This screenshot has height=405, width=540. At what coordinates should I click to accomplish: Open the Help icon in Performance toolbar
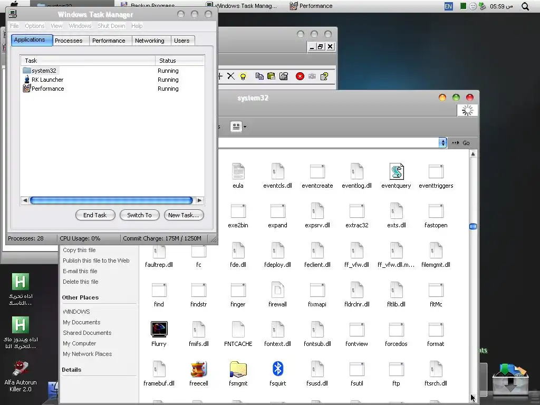point(324,76)
